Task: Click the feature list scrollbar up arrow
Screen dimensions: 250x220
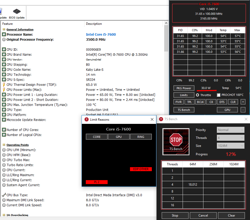Action: [x=166, y=23]
